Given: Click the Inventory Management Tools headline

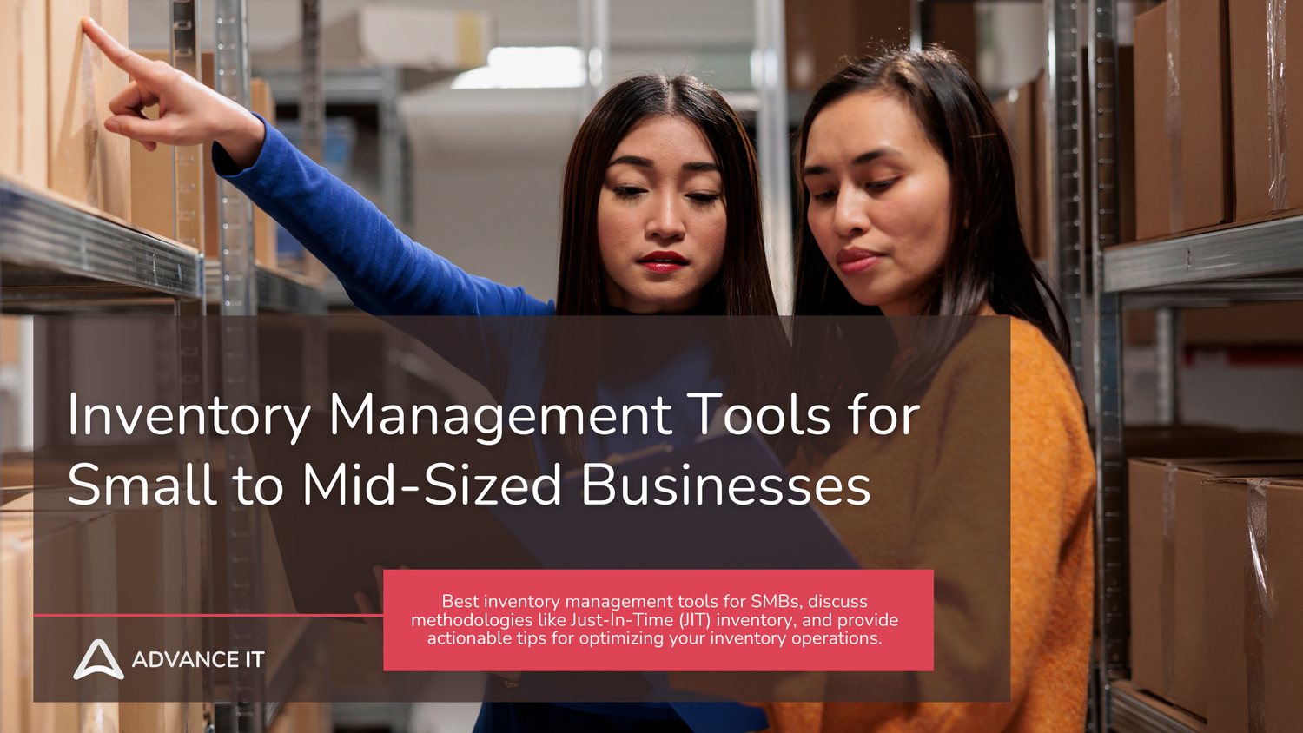Looking at the screenshot, I should tap(493, 417).
